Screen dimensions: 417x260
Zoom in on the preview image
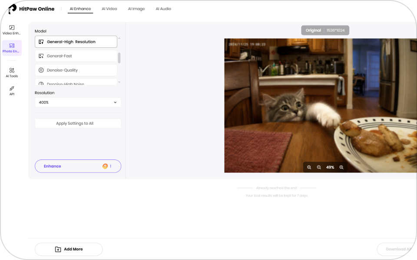click(341, 167)
